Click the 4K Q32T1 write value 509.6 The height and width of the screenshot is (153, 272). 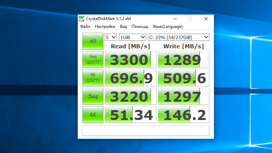coord(184,78)
